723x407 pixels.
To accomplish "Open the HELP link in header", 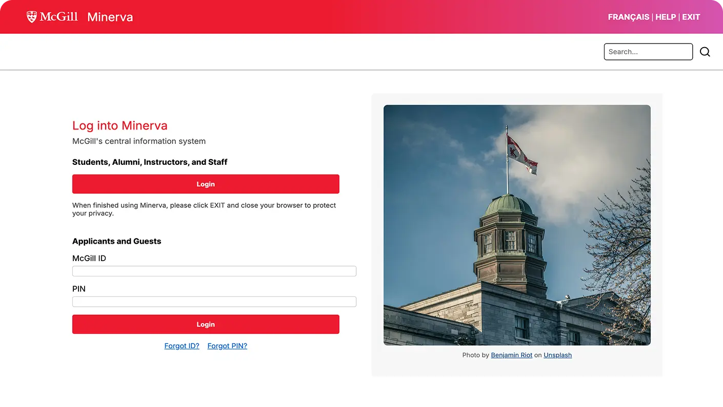I will [x=666, y=17].
